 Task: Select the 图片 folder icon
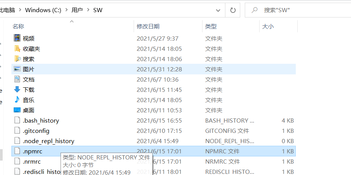pyautogui.click(x=17, y=69)
